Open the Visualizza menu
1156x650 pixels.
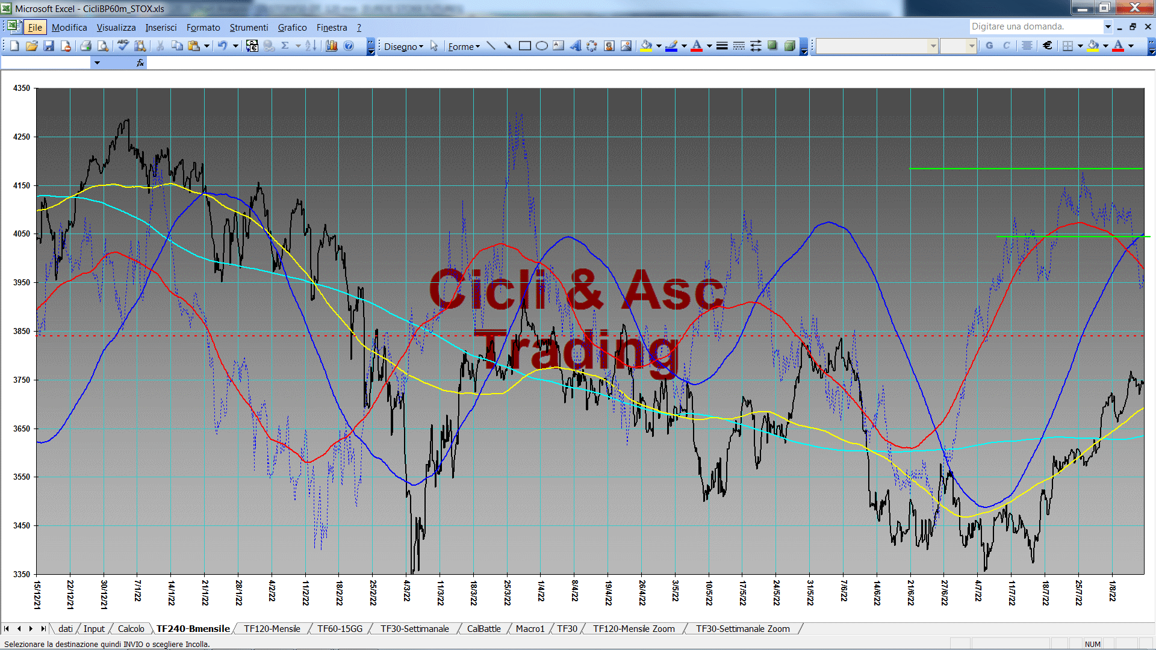pos(116,28)
